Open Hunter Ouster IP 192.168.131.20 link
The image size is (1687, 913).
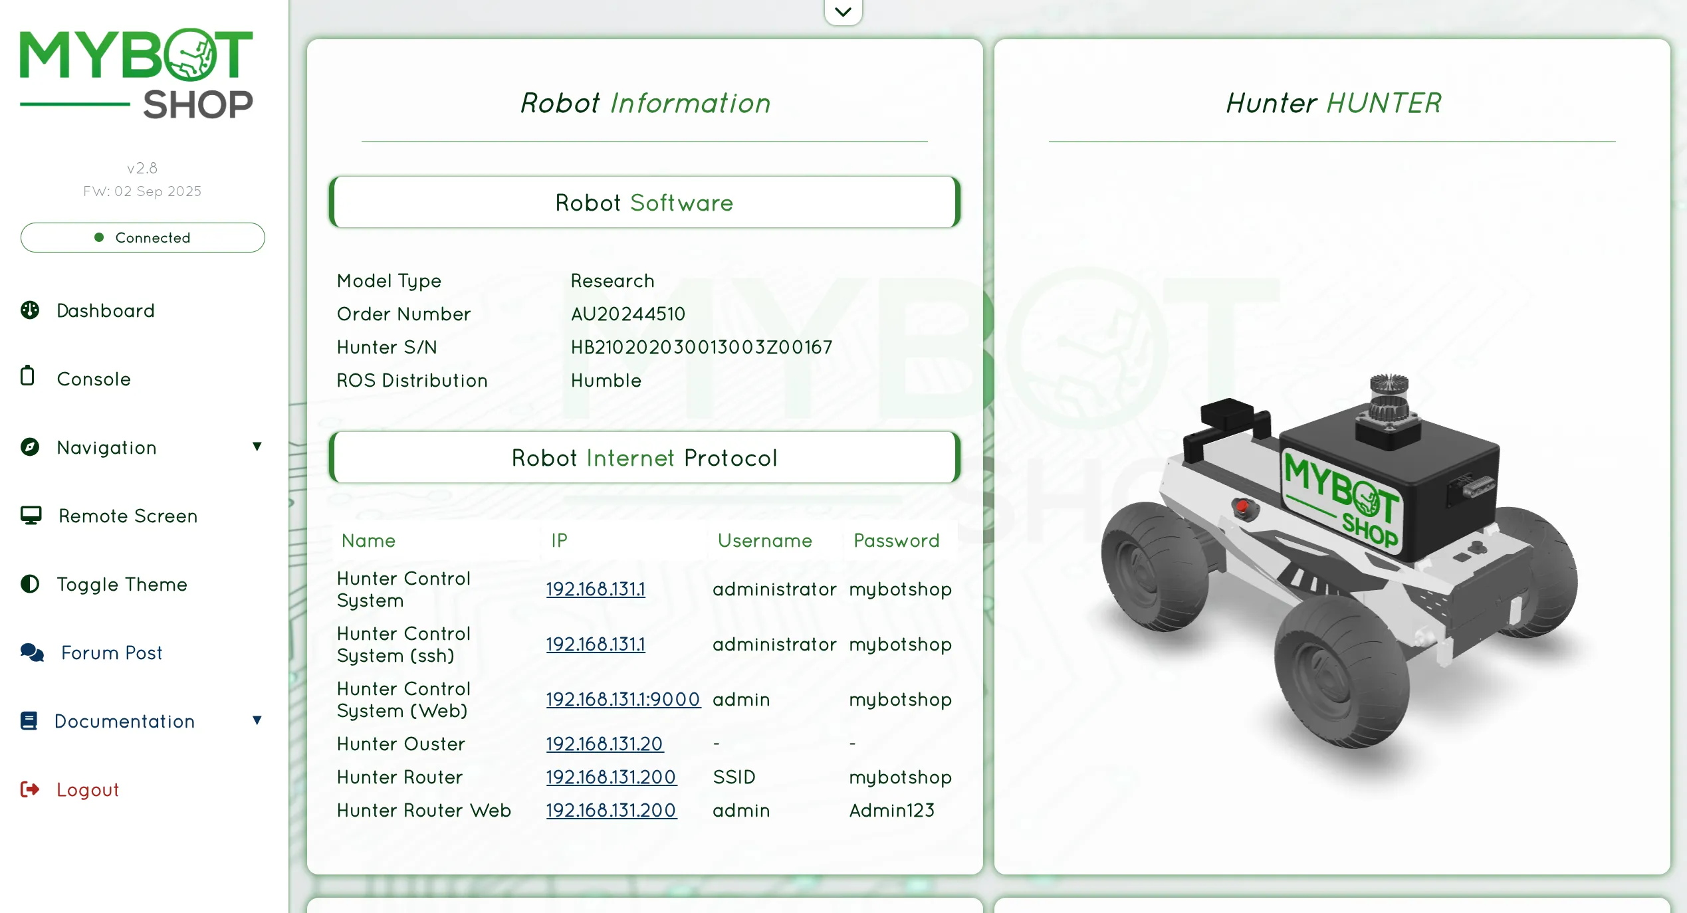604,744
